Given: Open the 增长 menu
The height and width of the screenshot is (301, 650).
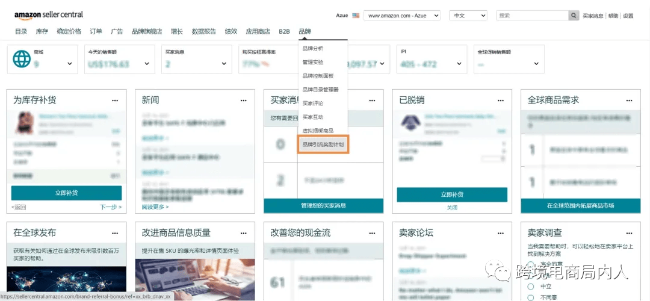Looking at the screenshot, I should click(177, 31).
